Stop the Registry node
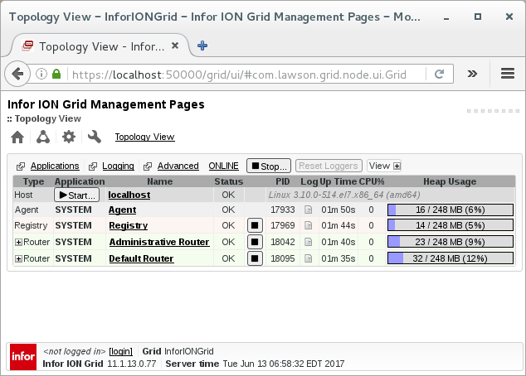526x376 pixels. pos(256,225)
